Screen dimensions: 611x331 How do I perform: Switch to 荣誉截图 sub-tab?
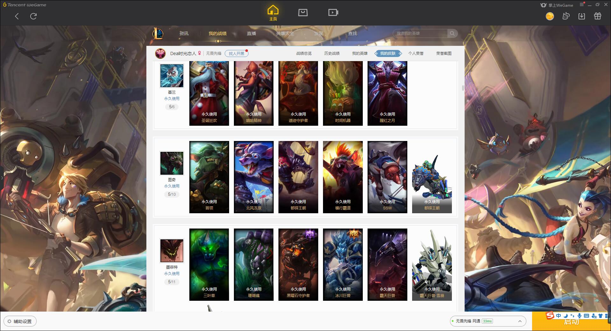point(444,53)
